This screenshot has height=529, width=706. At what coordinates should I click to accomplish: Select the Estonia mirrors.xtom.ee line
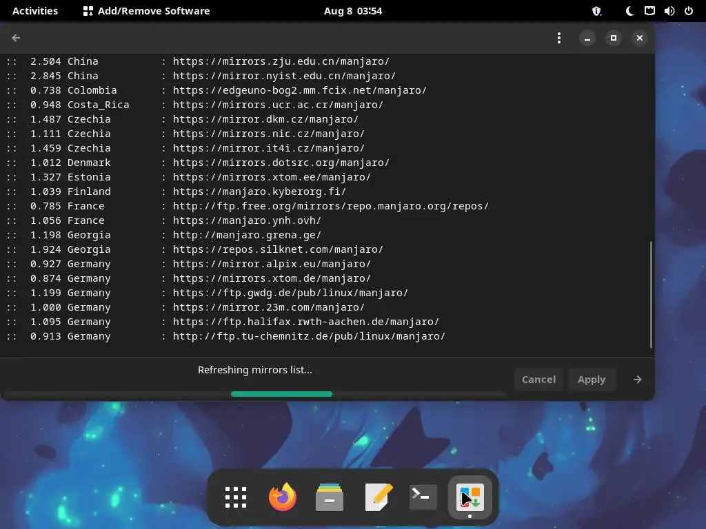188,177
